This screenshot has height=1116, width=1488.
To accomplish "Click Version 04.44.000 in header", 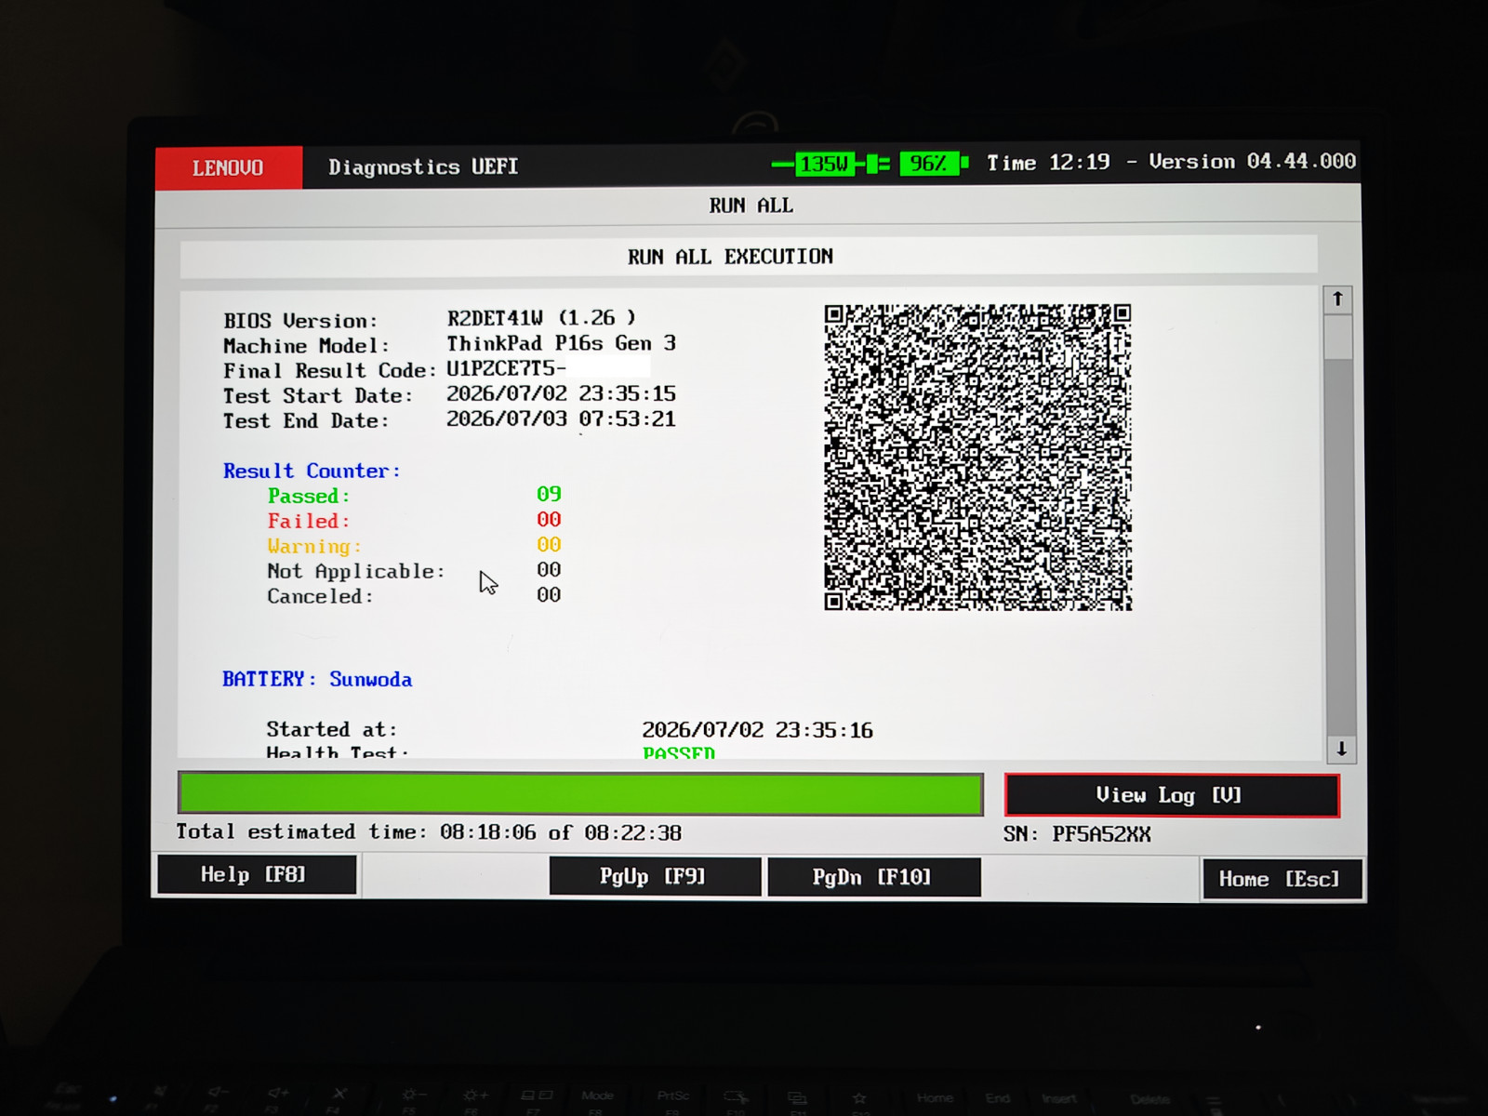I will (1252, 162).
